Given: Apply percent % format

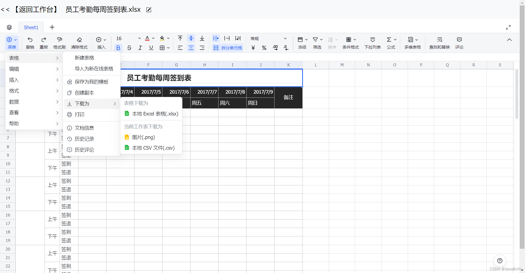Looking at the screenshot, I should pyautogui.click(x=264, y=48).
